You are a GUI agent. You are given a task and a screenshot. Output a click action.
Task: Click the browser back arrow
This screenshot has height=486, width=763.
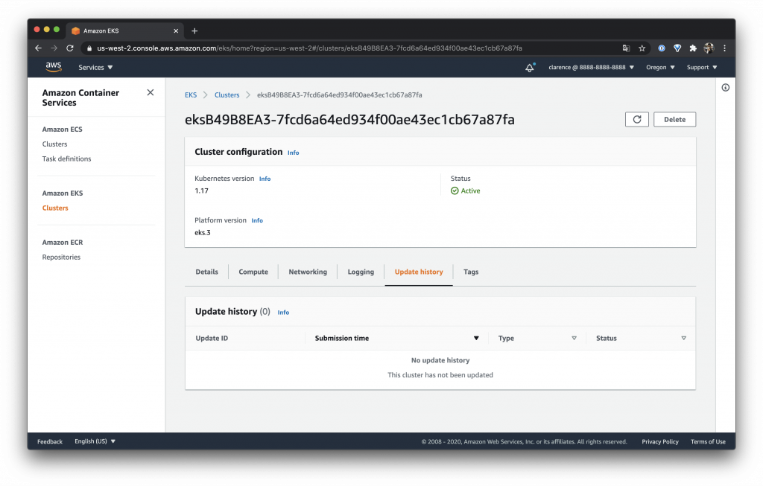(x=39, y=48)
